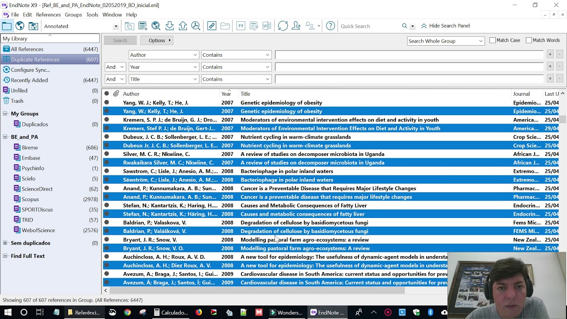Toggle read dot for the unhighlighted Avezum, A. row
The width and height of the screenshot is (567, 319).
(106, 274)
